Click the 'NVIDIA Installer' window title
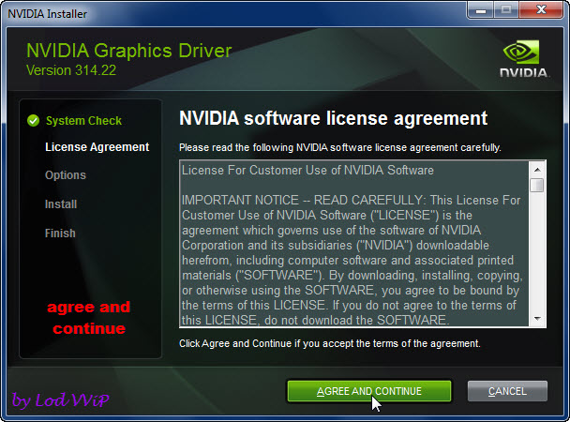The height and width of the screenshot is (422, 570). tap(47, 14)
